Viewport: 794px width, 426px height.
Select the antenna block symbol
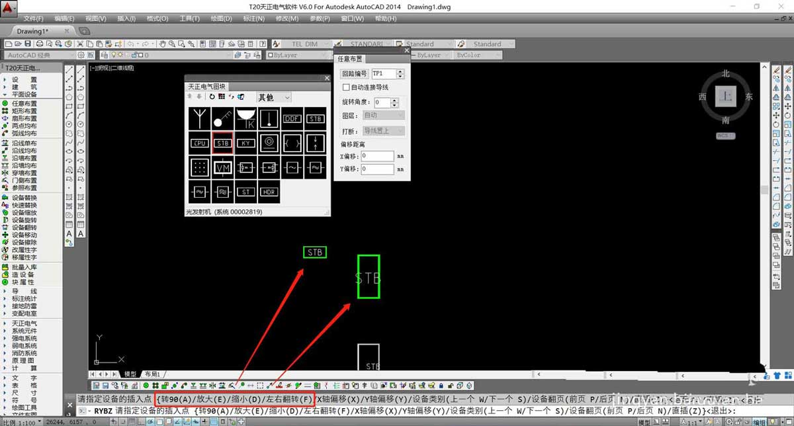(x=200, y=119)
